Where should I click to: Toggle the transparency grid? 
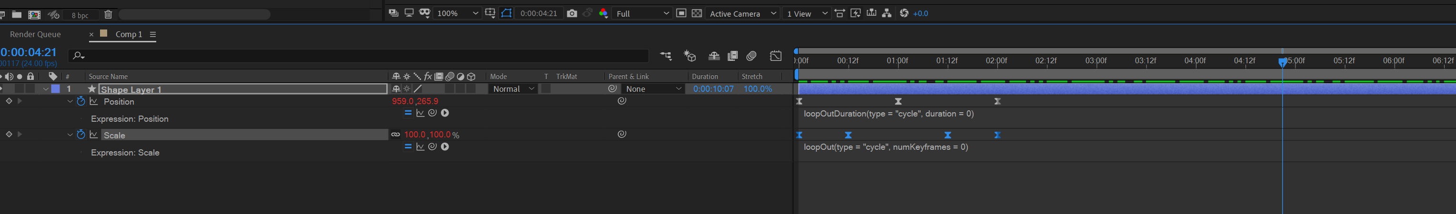click(x=697, y=13)
